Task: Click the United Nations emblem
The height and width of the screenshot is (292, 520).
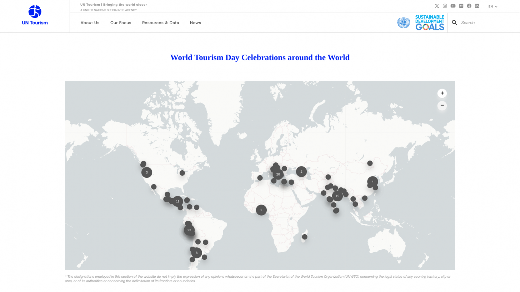Action: [x=404, y=23]
